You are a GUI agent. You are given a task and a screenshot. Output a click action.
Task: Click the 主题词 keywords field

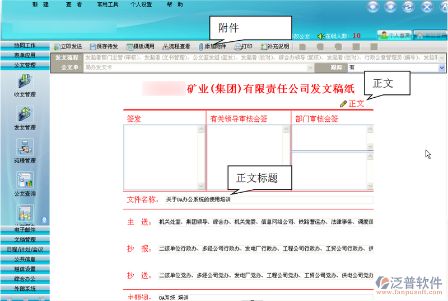pos(265,298)
